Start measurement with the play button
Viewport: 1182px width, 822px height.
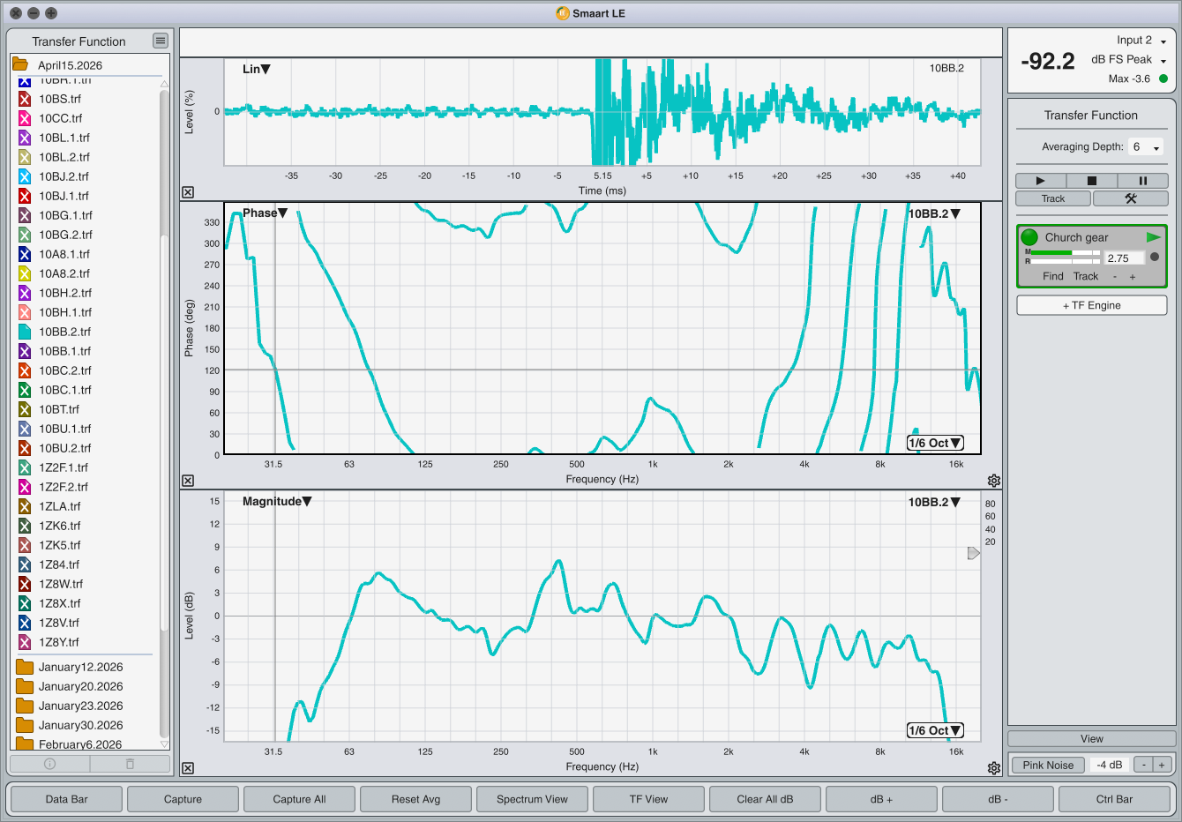[1041, 181]
